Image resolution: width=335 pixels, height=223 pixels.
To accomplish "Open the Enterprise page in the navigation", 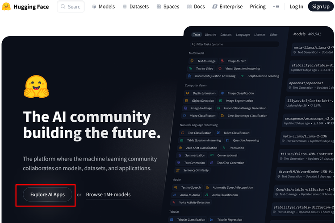I will click(x=227, y=7).
